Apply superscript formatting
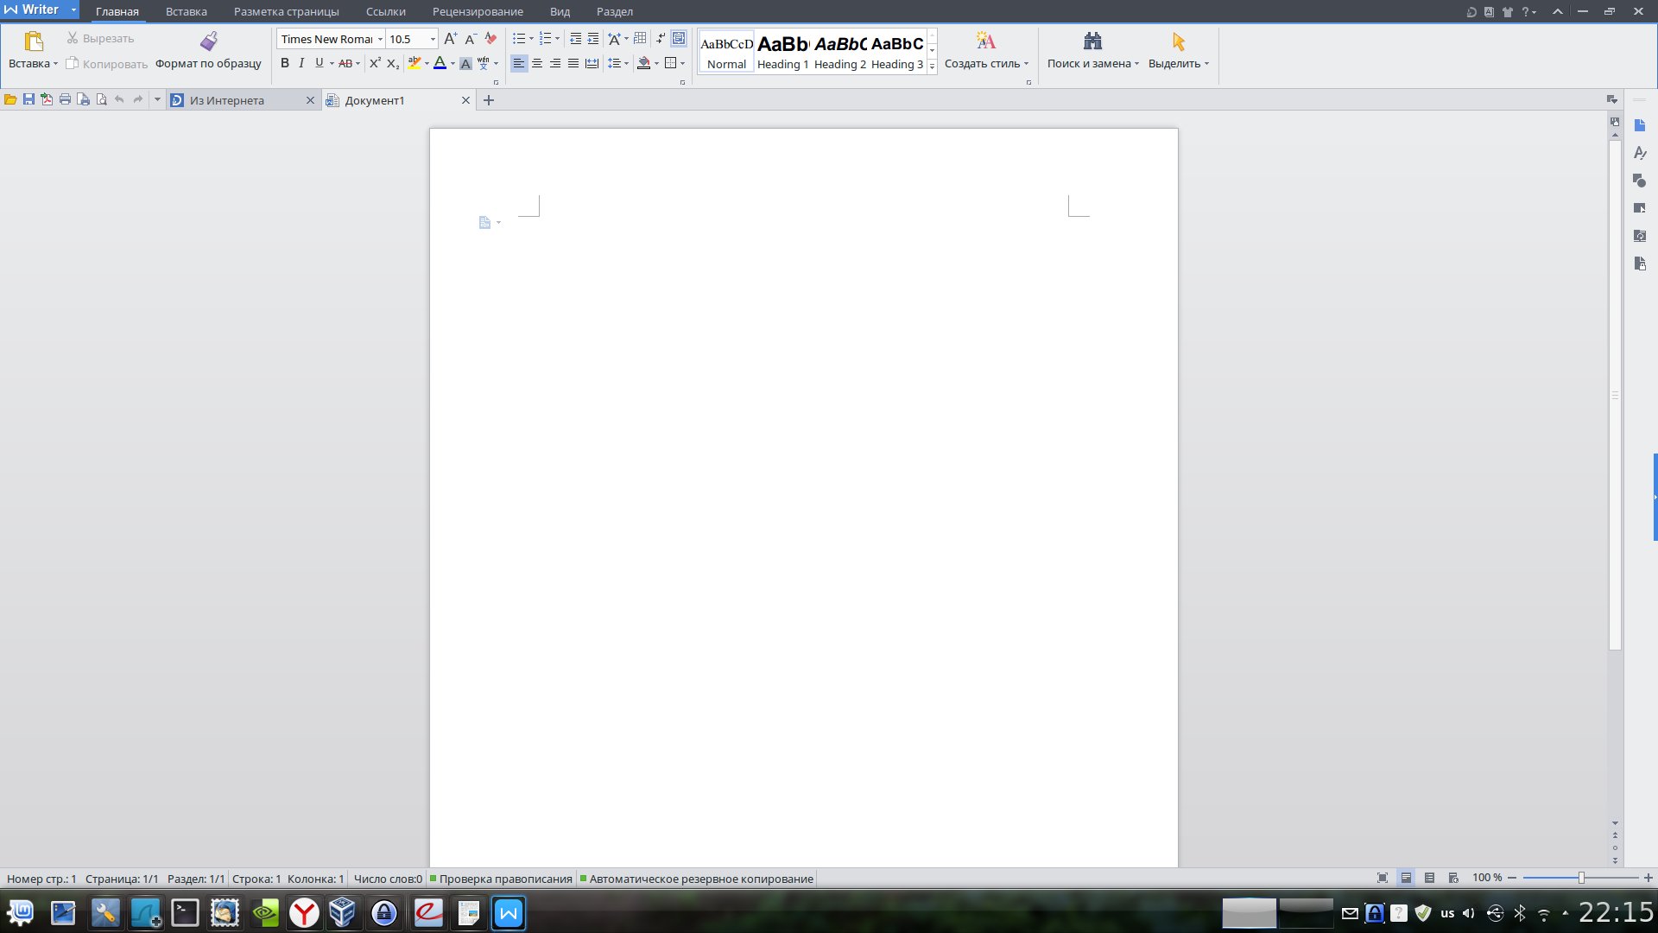Screen dimensions: 1658x933 click(375, 63)
